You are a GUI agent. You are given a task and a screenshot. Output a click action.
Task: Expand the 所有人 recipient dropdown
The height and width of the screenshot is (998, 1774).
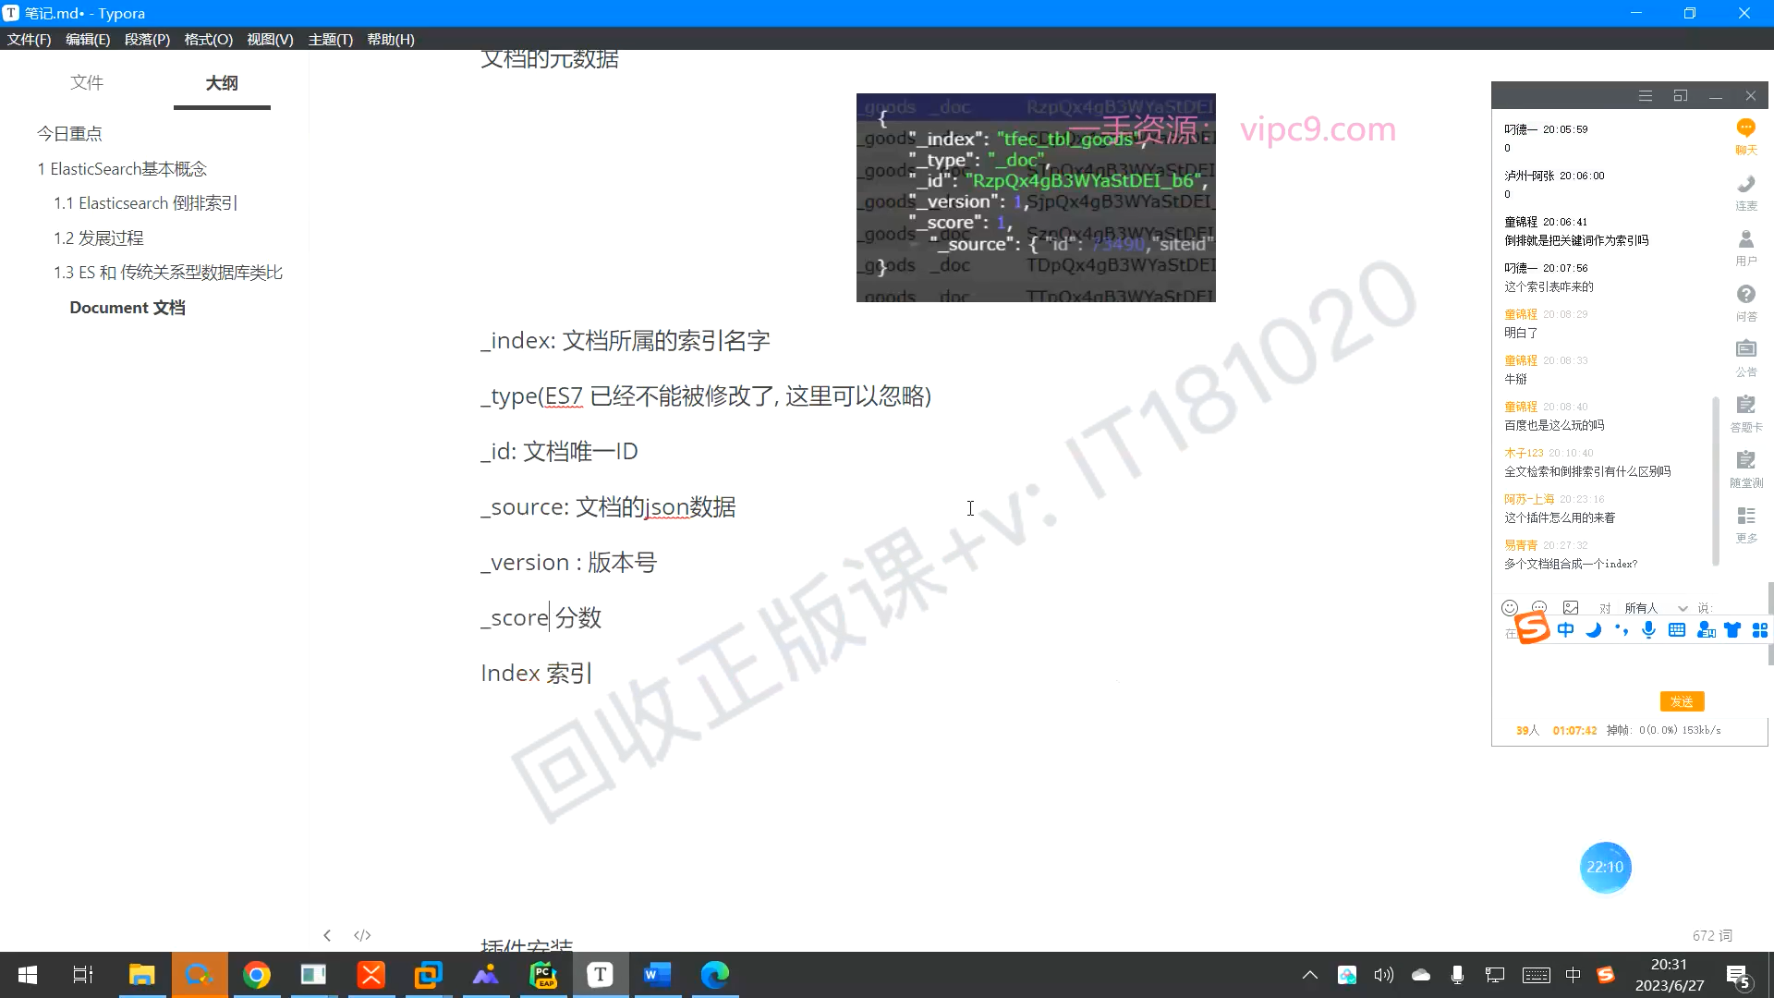tap(1683, 608)
